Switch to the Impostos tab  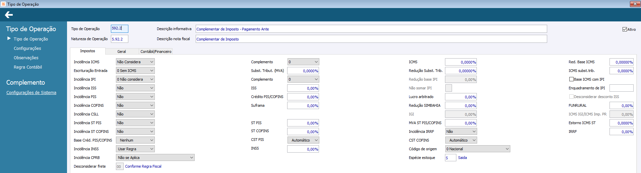(87, 51)
